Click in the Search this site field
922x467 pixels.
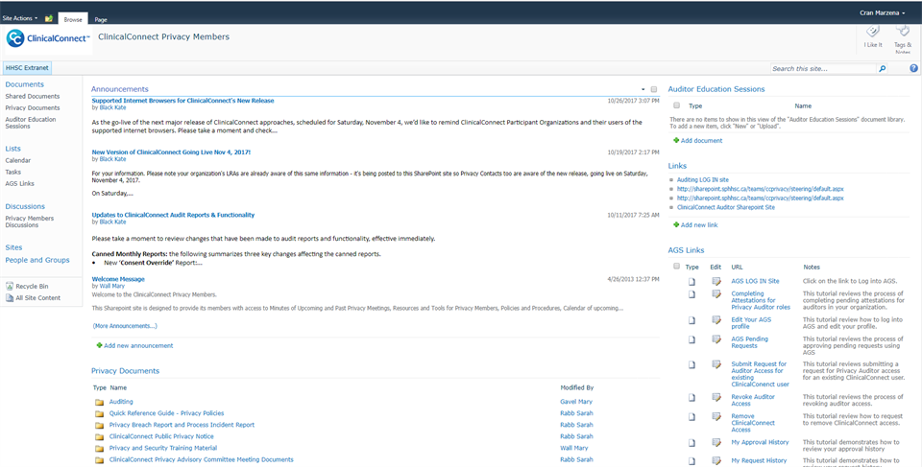tap(824, 69)
